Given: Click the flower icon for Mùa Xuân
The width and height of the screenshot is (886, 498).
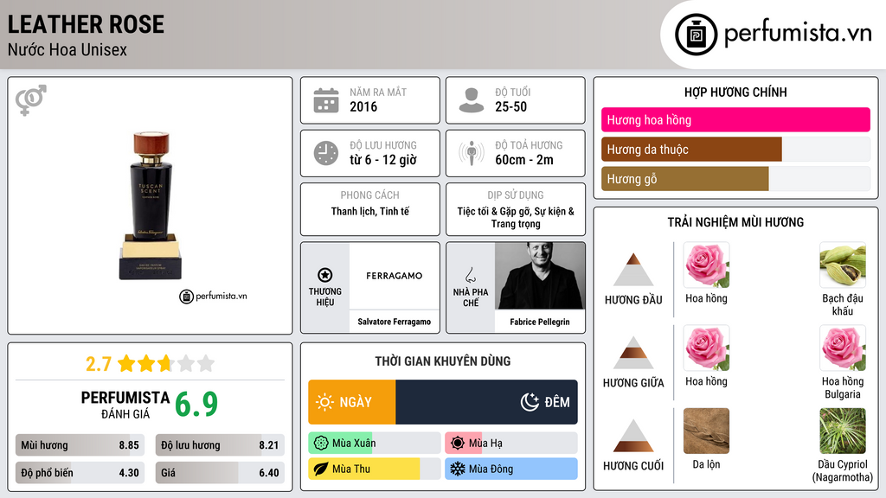Looking at the screenshot, I should 321,444.
